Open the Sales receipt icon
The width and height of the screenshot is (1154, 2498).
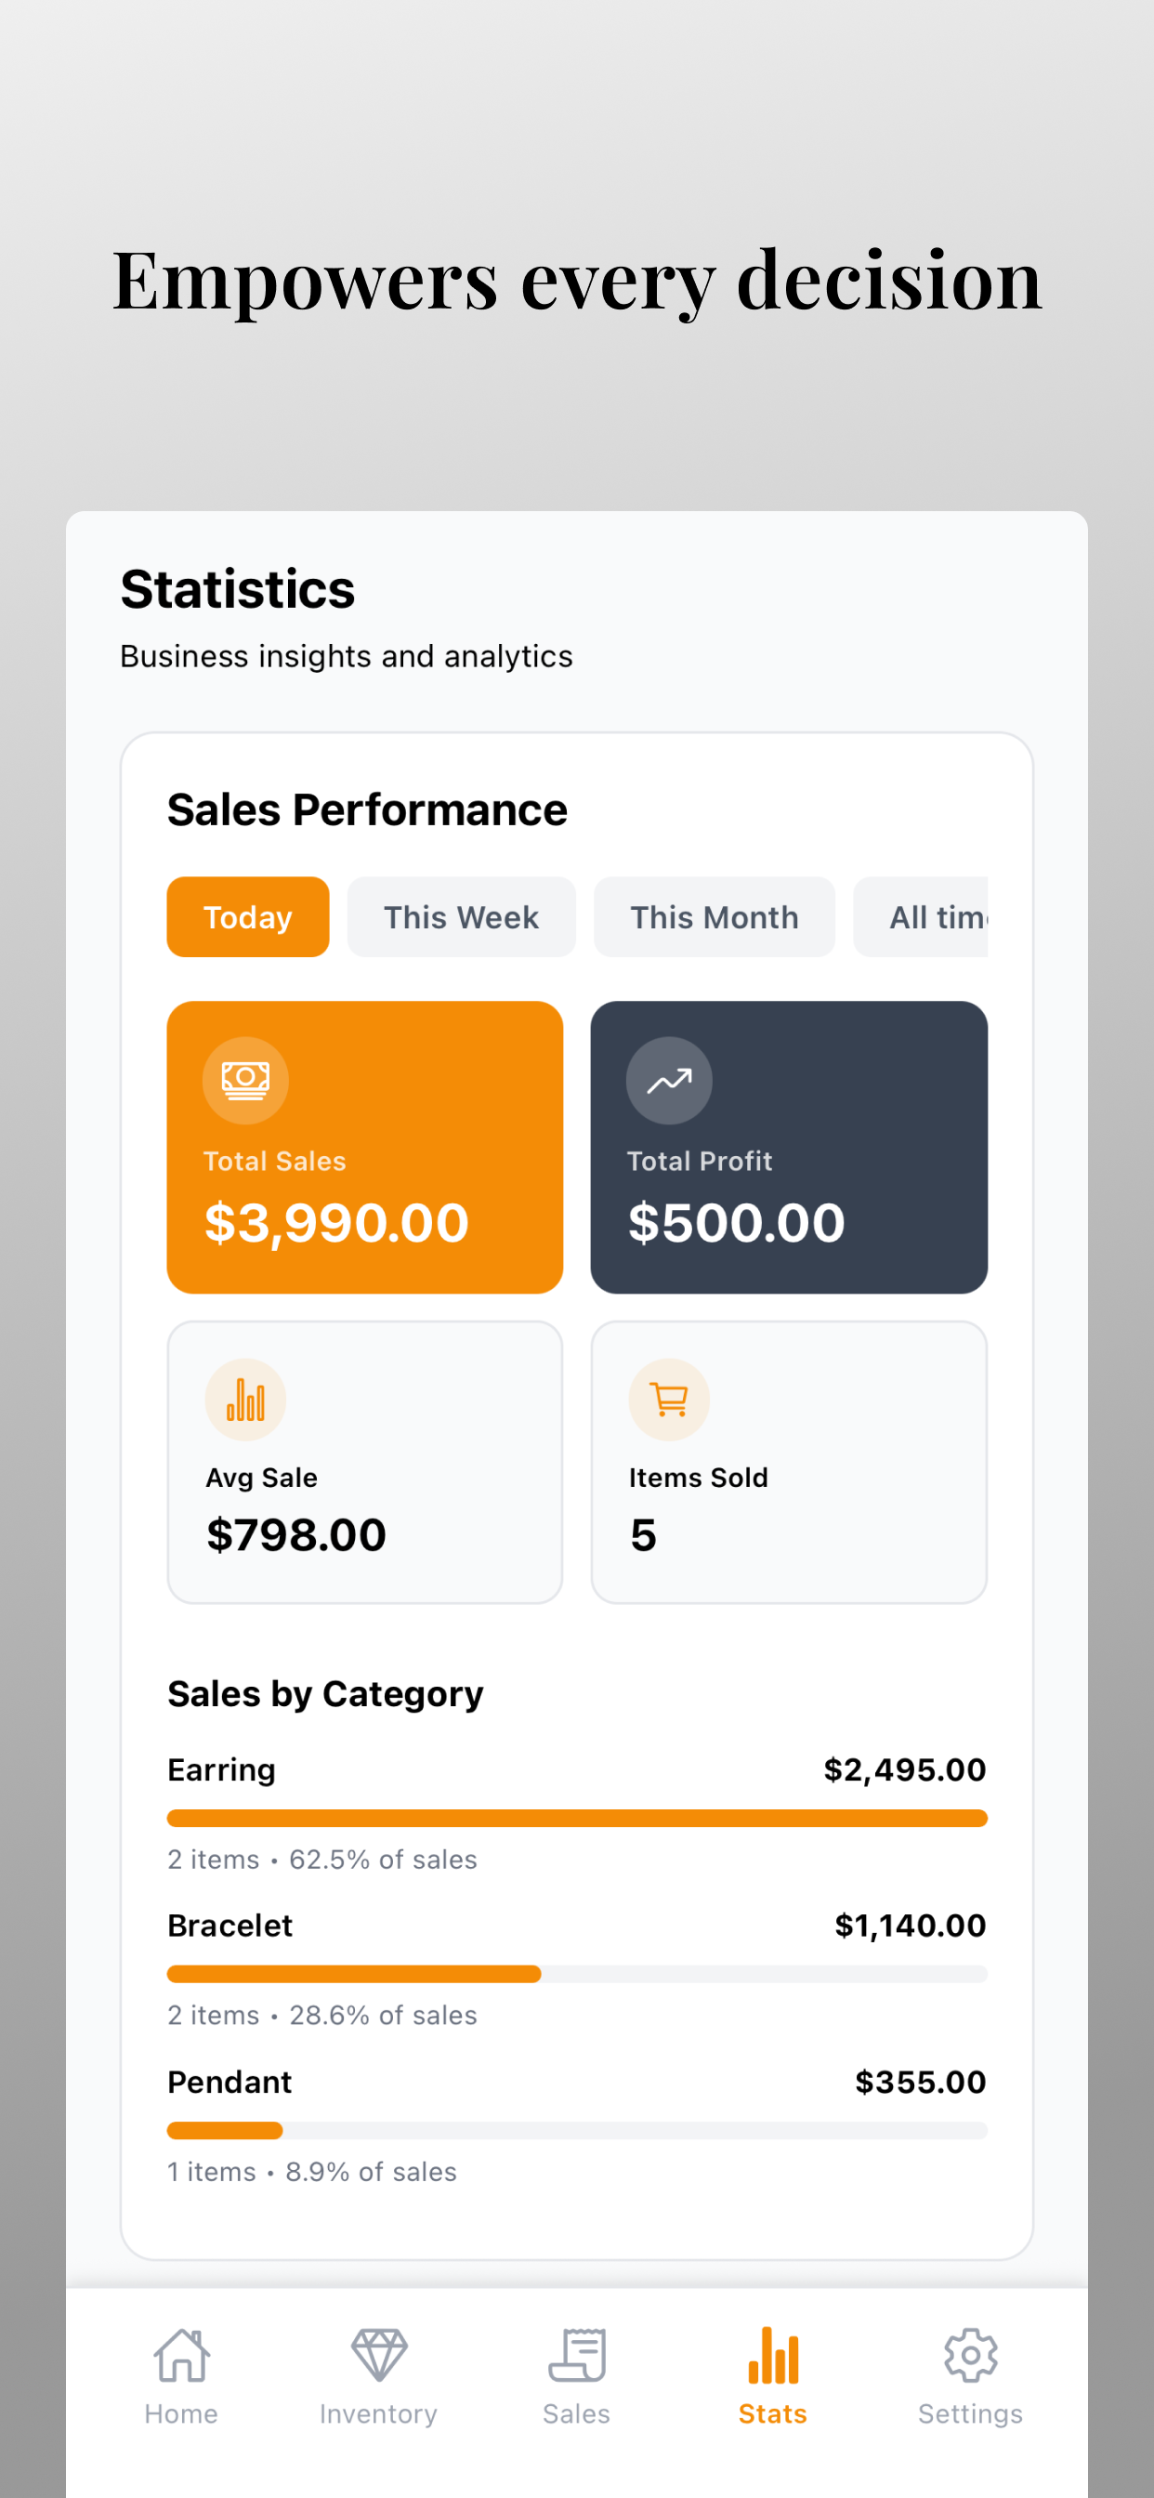(577, 2355)
